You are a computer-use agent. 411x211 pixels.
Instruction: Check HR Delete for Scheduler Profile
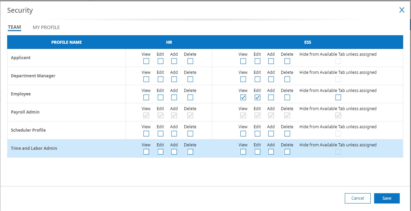tap(190, 134)
